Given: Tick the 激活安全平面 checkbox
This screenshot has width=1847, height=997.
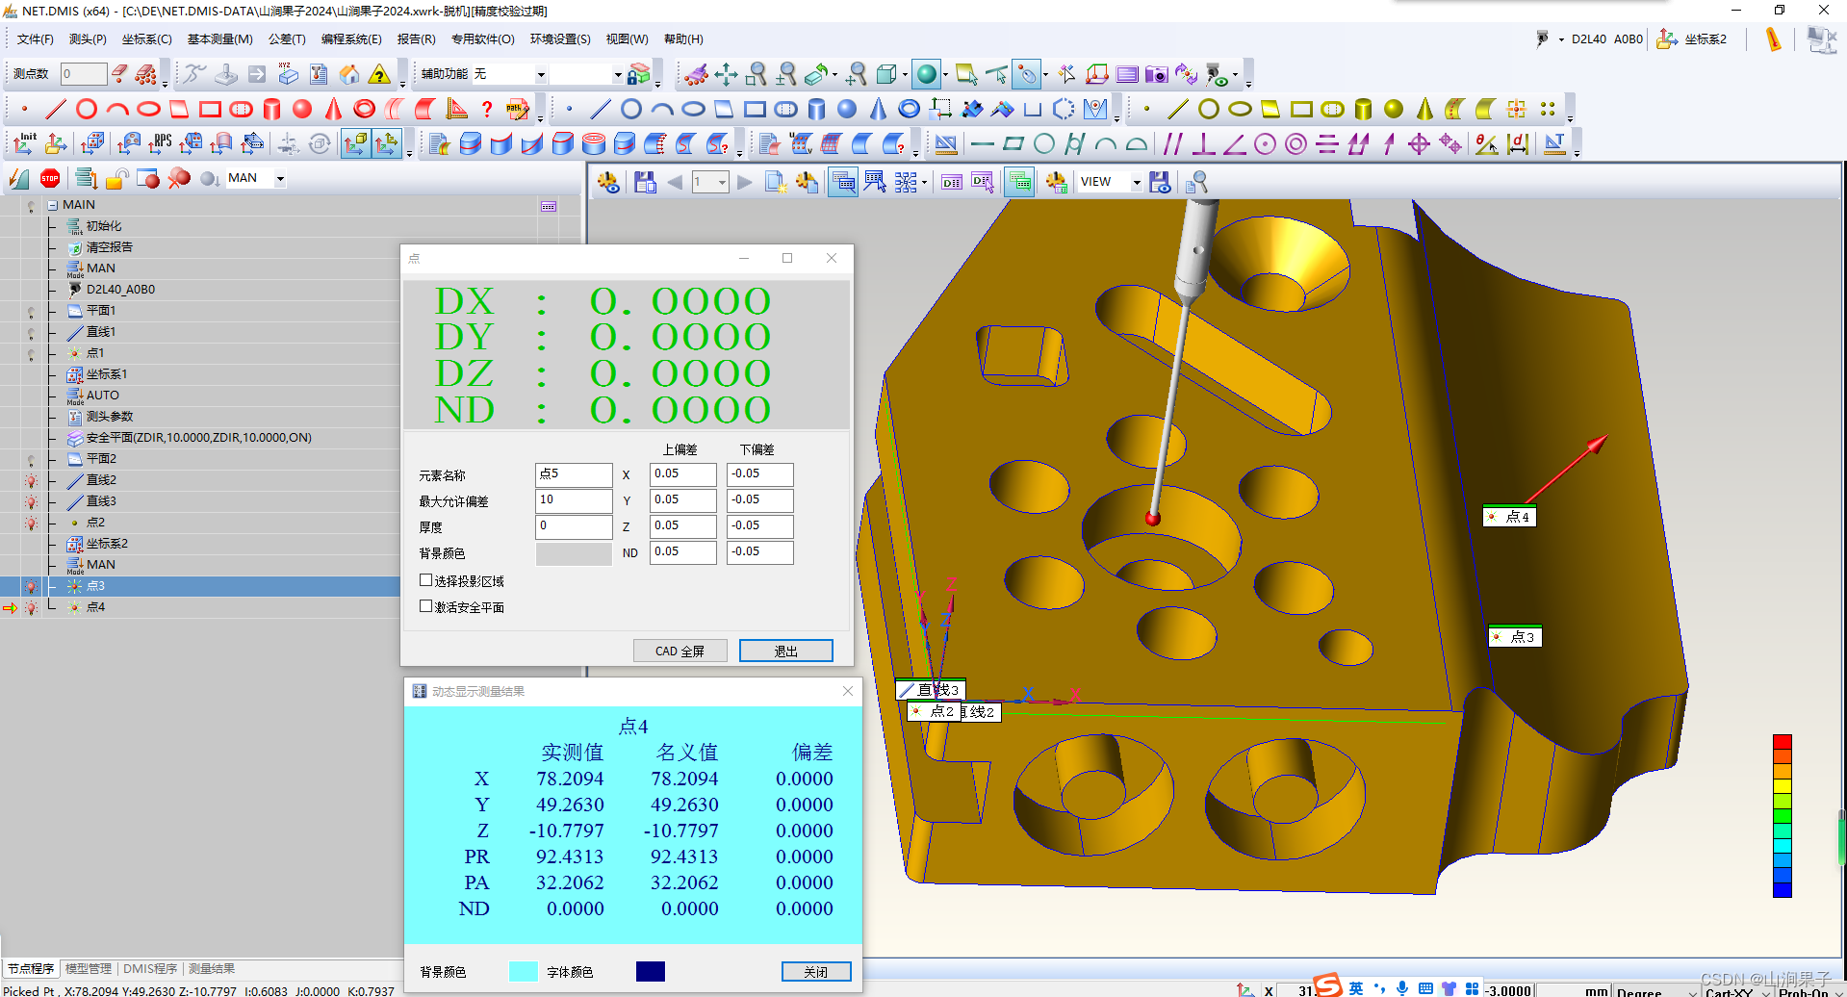Looking at the screenshot, I should point(425,606).
